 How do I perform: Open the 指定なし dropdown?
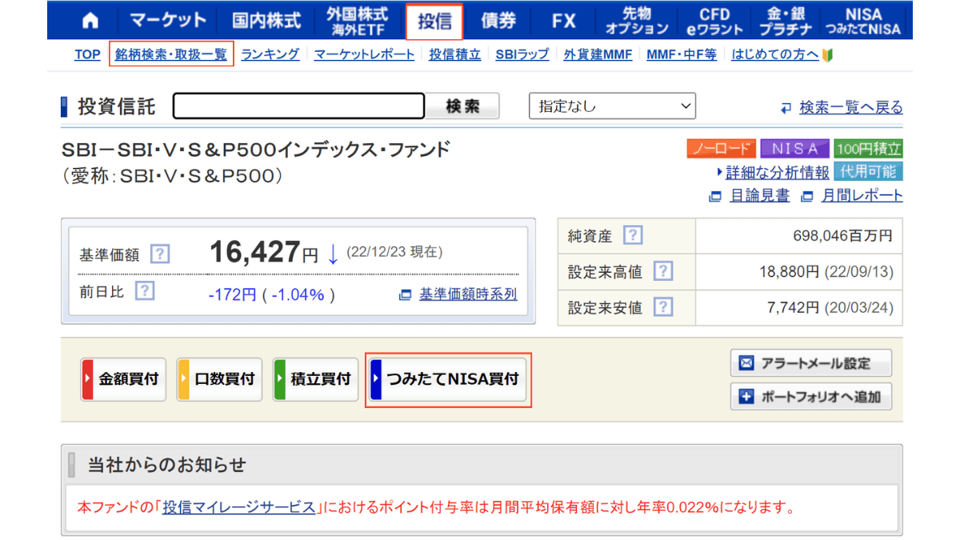(612, 106)
